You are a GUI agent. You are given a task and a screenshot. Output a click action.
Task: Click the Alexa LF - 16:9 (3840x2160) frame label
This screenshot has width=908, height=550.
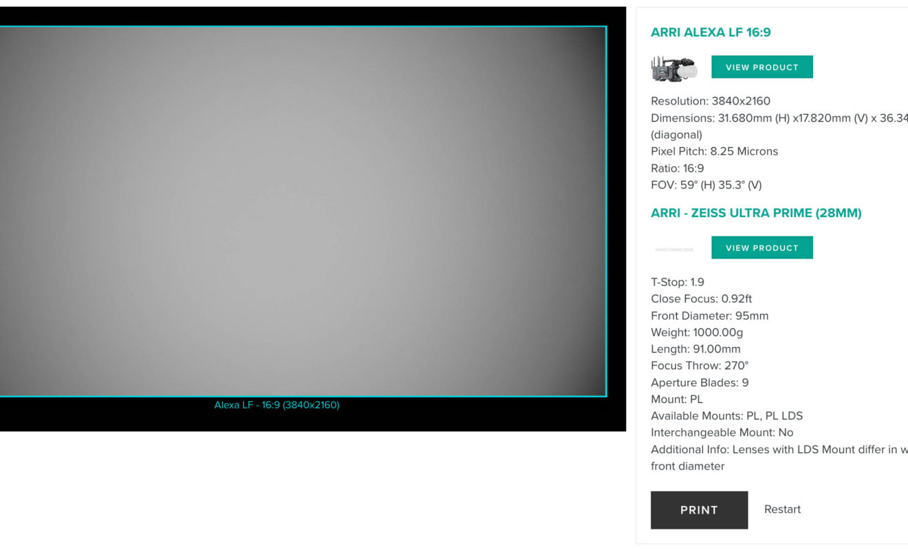point(277,405)
